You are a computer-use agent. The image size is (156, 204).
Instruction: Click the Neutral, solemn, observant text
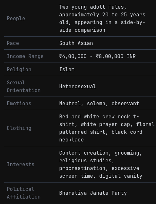pyautogui.click(x=99, y=103)
